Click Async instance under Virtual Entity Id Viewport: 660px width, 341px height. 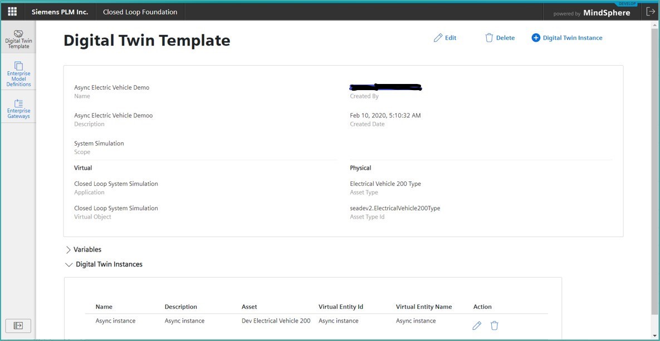tap(339, 321)
